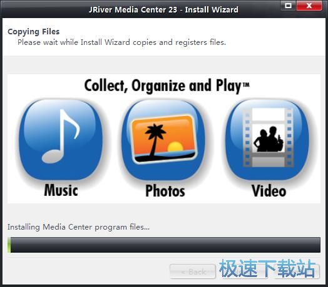Viewport: 328px width, 287px height.
Task: Click the disabled Back button
Action: click(193, 271)
